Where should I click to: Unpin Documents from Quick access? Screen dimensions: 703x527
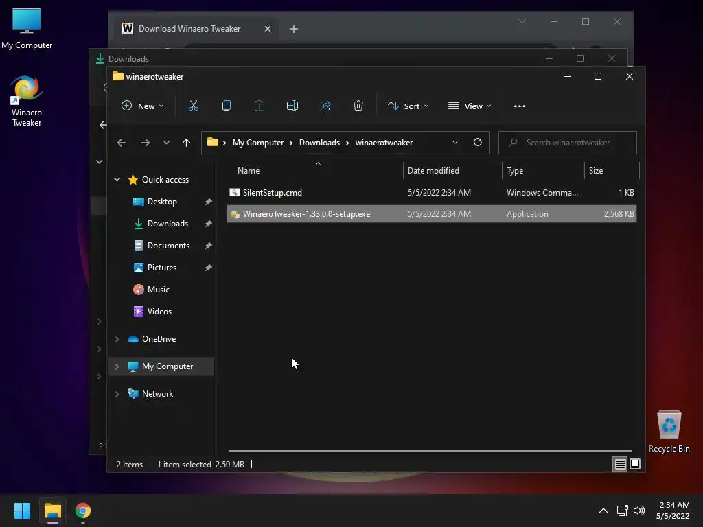click(209, 246)
